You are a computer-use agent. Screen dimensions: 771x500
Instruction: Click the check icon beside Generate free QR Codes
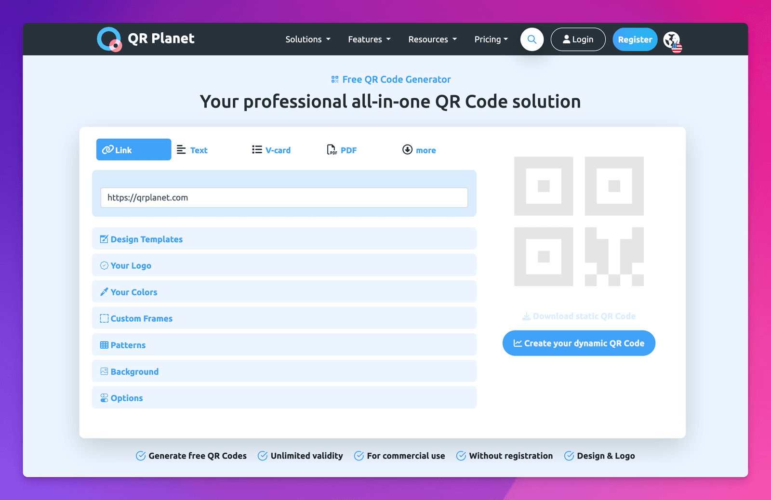pyautogui.click(x=141, y=456)
